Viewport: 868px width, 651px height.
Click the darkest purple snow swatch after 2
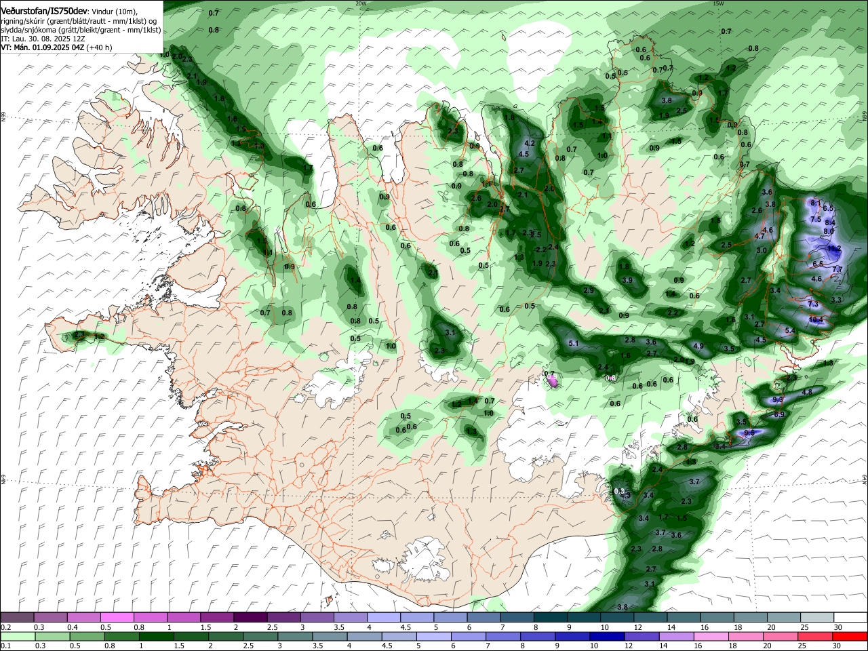coord(250,617)
